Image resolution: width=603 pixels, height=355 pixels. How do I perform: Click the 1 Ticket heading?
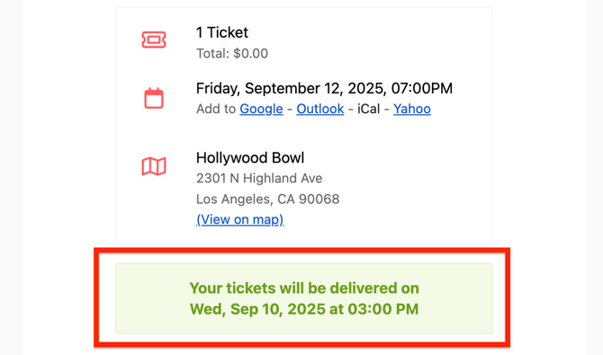click(x=222, y=32)
